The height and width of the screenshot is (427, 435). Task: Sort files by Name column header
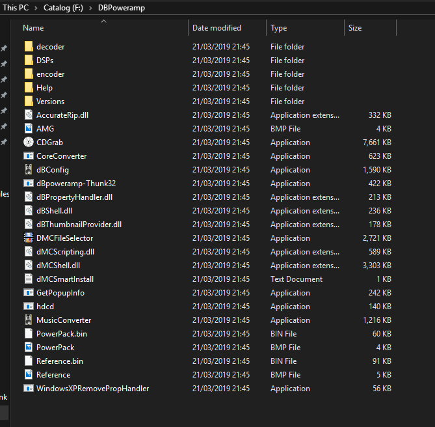33,28
